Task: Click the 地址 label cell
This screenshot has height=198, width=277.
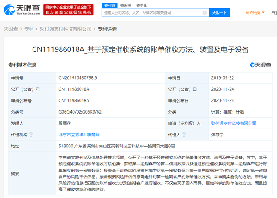Action: tap(33, 146)
